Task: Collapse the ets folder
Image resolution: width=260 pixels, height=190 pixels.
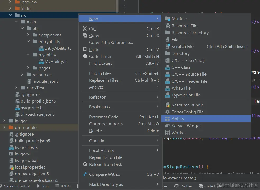Action: [x=22, y=28]
